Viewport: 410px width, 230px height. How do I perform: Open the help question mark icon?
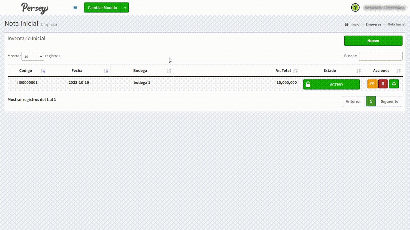tap(355, 8)
